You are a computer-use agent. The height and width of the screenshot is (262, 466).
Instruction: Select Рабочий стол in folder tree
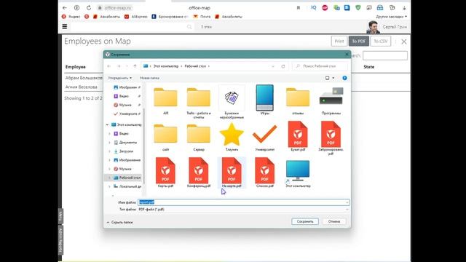(x=127, y=178)
